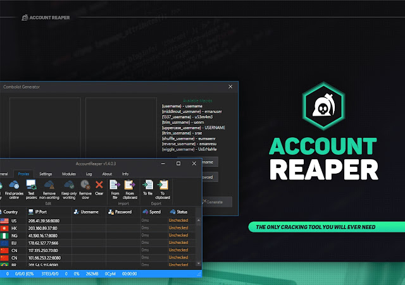Image resolution: width=405 pixels, height=285 pixels.
Task: Click the Find proxies online icon
Action: (x=14, y=185)
